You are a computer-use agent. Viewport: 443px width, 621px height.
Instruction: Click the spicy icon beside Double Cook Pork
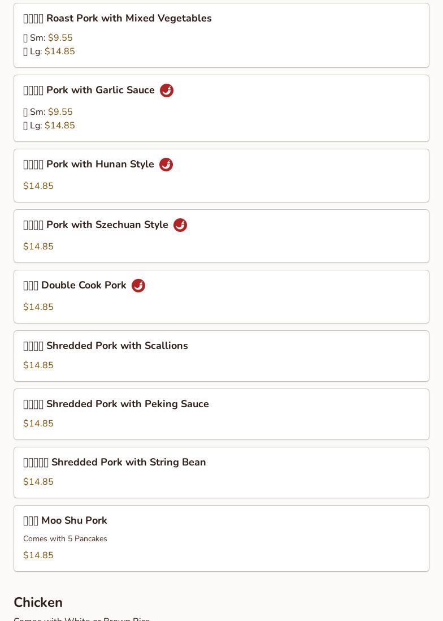(x=138, y=286)
